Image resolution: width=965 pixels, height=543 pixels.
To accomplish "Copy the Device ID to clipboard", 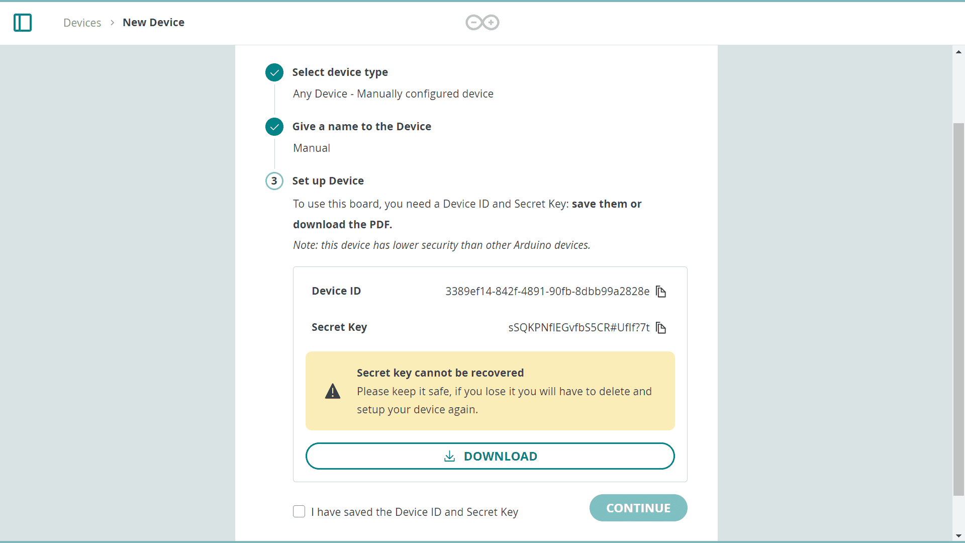I will pyautogui.click(x=661, y=292).
